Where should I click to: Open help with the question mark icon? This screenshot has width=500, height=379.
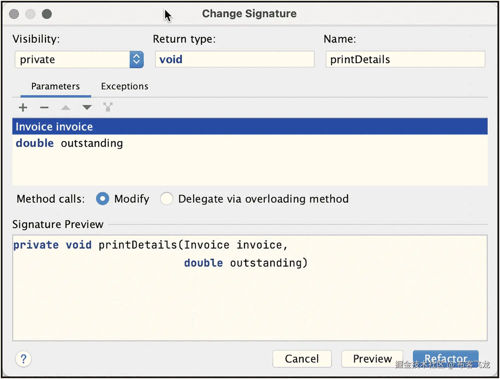tap(23, 359)
